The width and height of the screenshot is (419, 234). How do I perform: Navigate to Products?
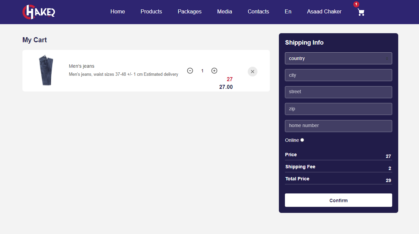[x=151, y=12]
